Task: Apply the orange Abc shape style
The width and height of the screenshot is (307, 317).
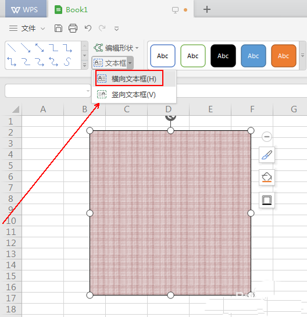Action: coord(284,56)
